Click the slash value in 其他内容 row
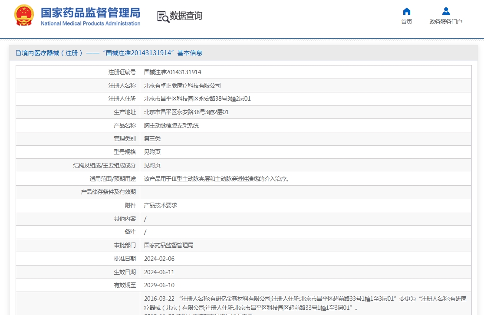This screenshot has height=315, width=484. (145, 219)
